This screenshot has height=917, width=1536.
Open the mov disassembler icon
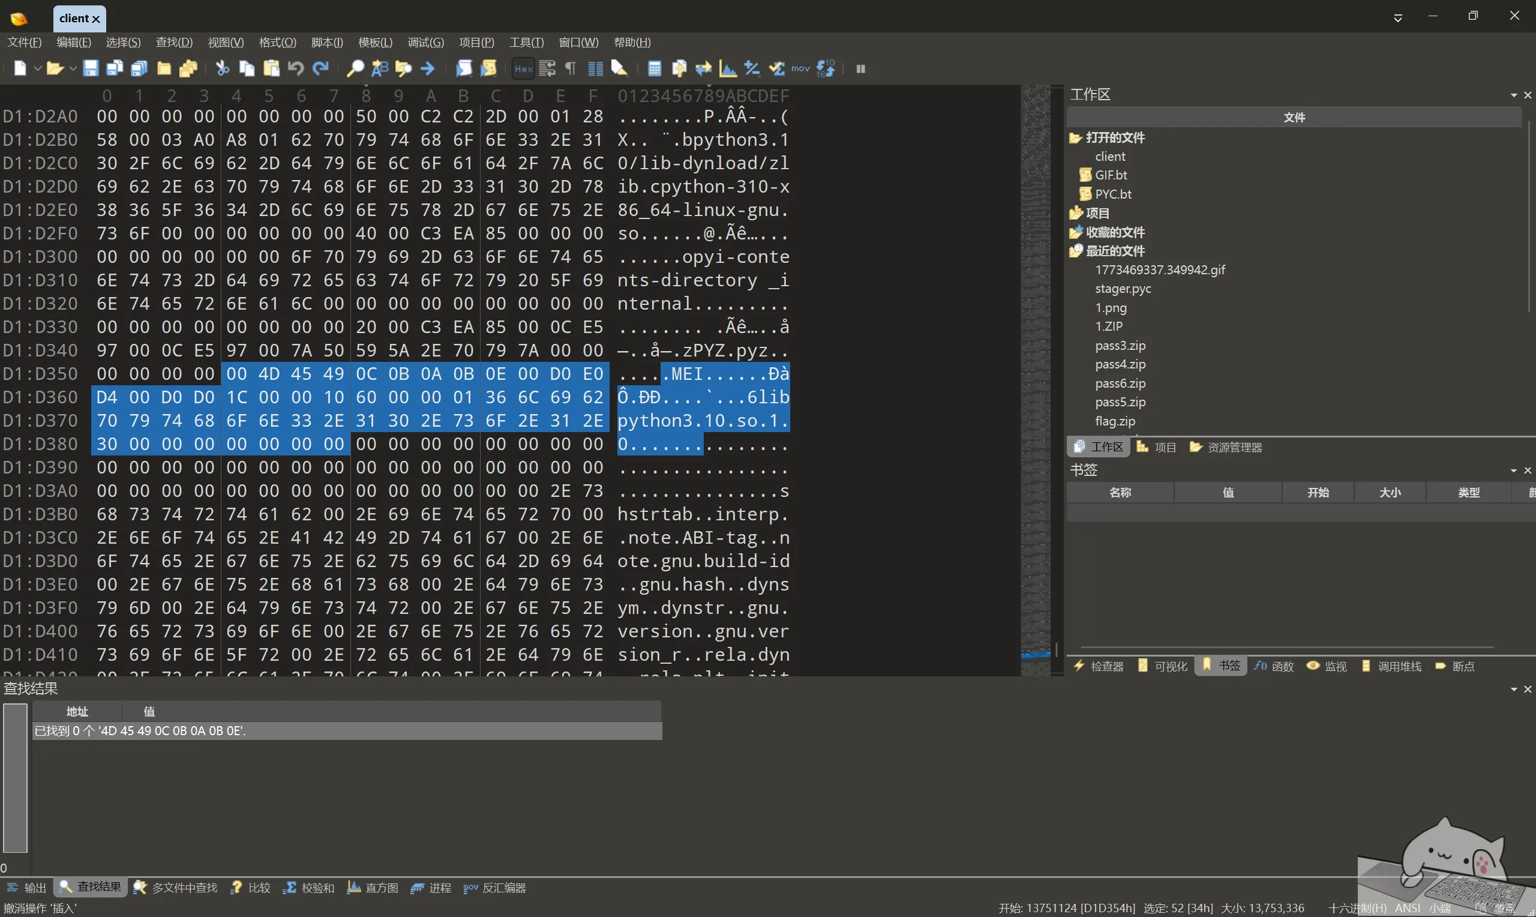tap(800, 68)
